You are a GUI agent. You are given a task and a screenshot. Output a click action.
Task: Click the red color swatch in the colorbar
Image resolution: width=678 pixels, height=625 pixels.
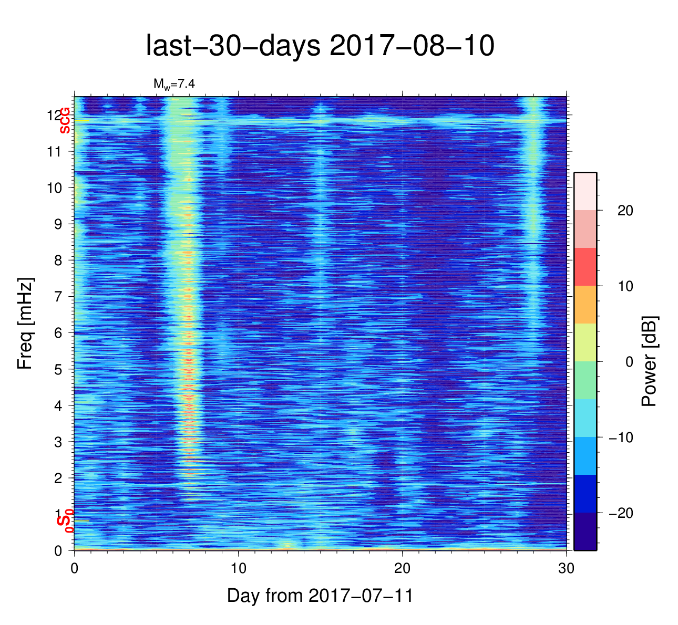pos(585,267)
